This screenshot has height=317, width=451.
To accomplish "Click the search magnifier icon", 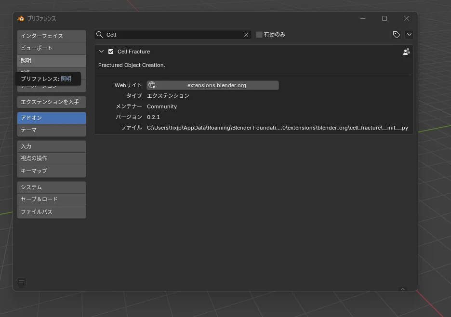I will (100, 35).
